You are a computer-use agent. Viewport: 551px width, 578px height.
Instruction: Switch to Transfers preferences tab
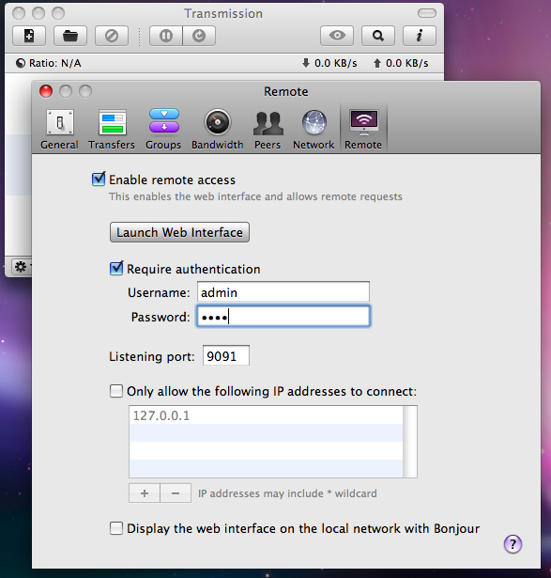point(112,130)
